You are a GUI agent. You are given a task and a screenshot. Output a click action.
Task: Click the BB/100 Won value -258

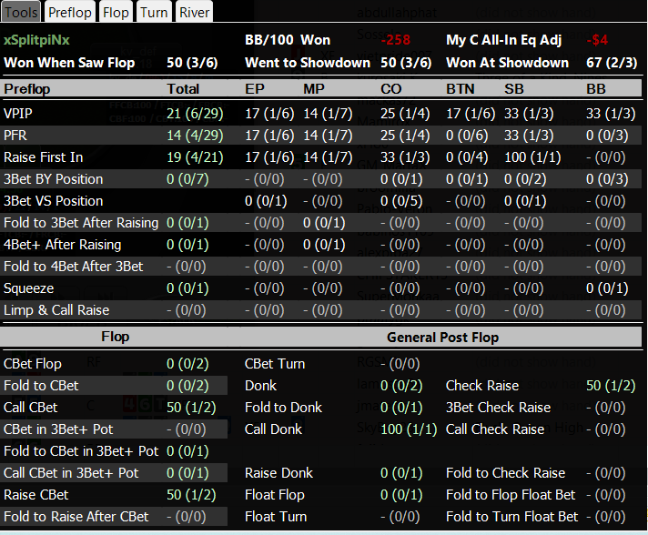(395, 41)
